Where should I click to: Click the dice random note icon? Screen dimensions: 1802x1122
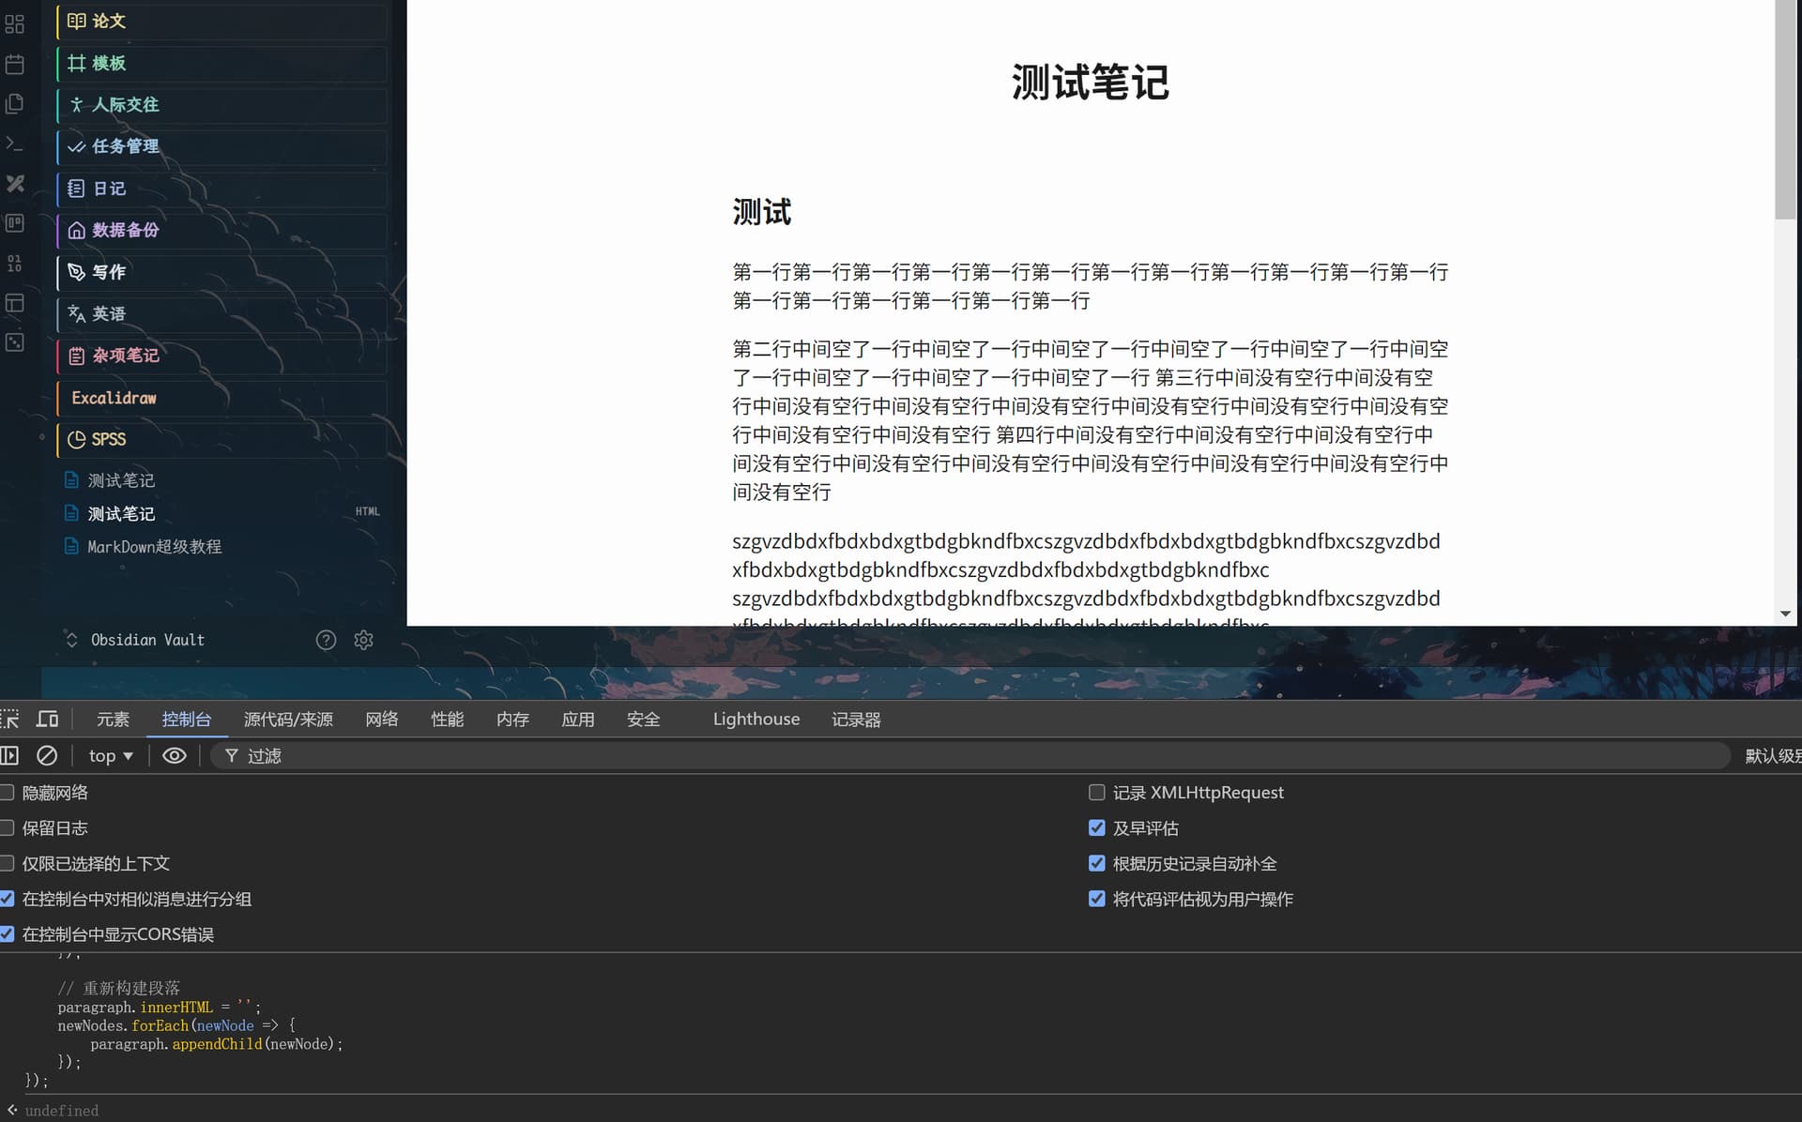(14, 342)
